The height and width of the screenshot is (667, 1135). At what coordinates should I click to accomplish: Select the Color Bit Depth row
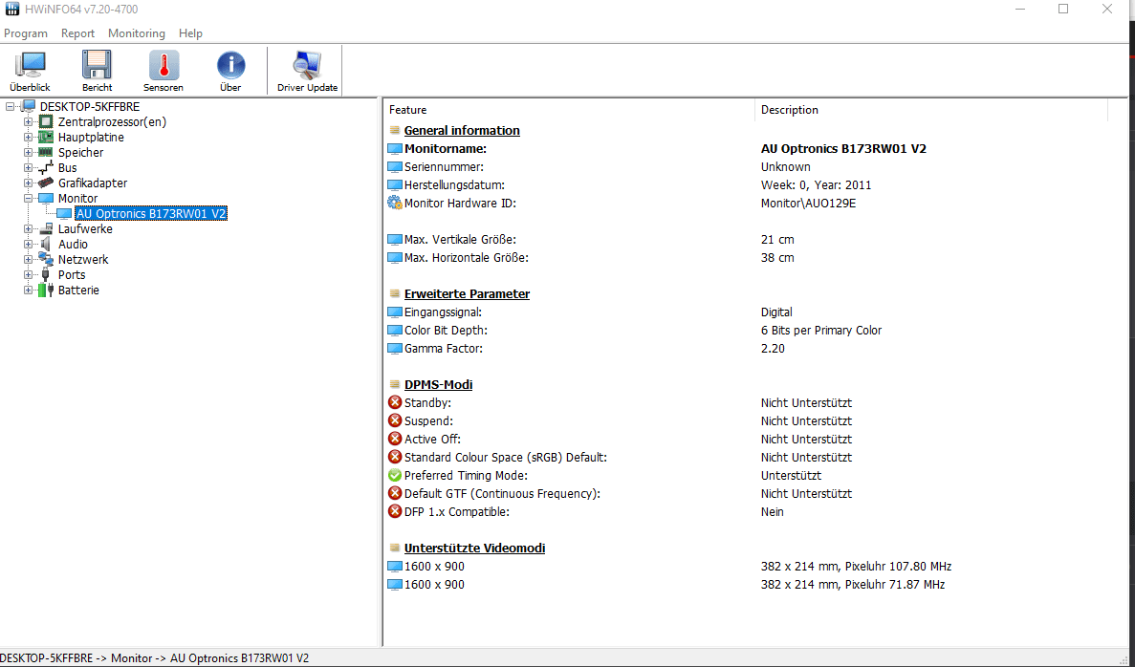[746, 331]
